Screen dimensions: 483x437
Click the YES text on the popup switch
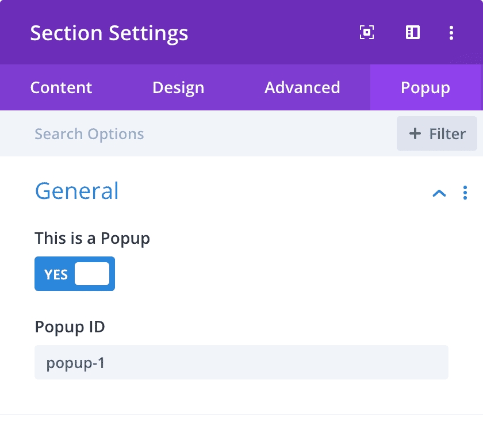tap(56, 274)
